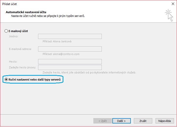Click the Zrušit button
This screenshot has width=177, height=127.
143,121
